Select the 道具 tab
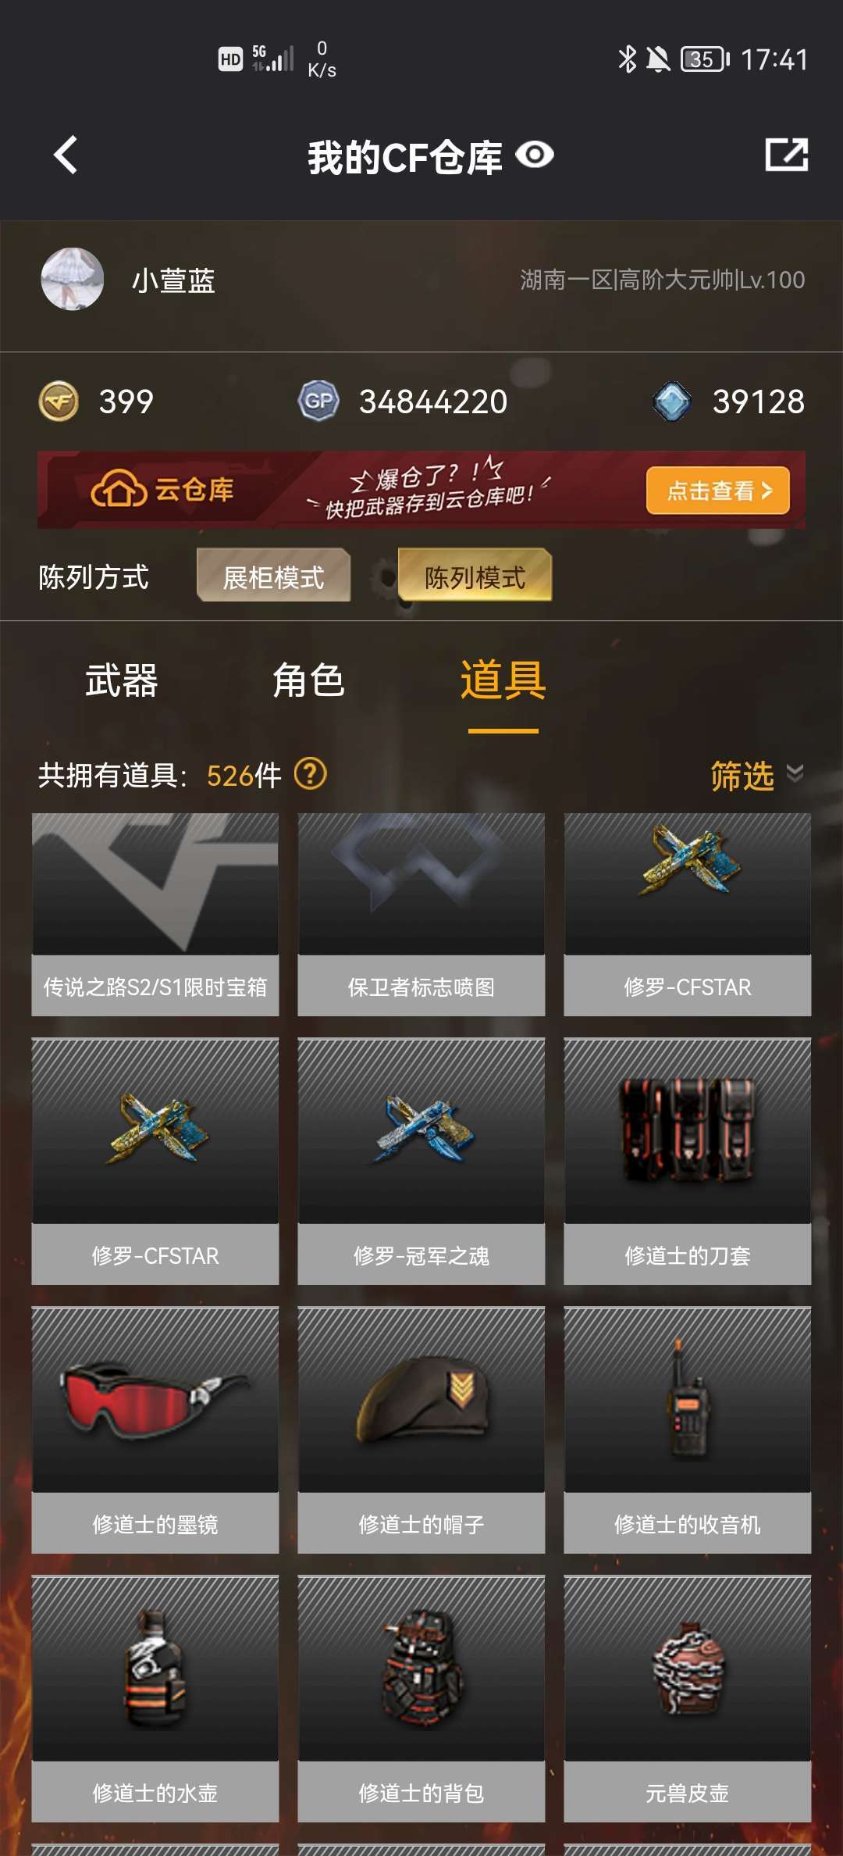 point(503,680)
